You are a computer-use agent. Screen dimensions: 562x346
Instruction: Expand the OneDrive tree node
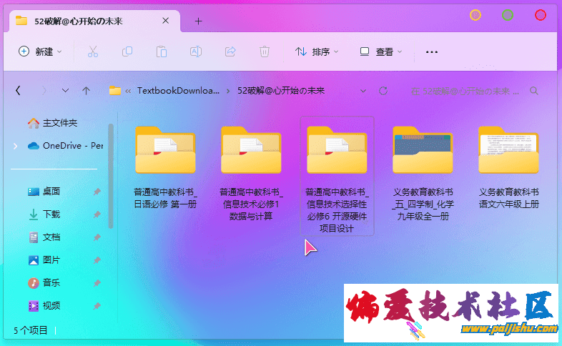[x=16, y=146]
